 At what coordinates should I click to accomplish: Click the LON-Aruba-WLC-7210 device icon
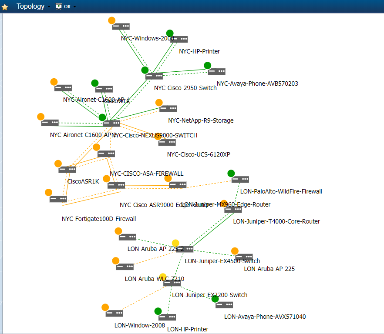pos(125,267)
